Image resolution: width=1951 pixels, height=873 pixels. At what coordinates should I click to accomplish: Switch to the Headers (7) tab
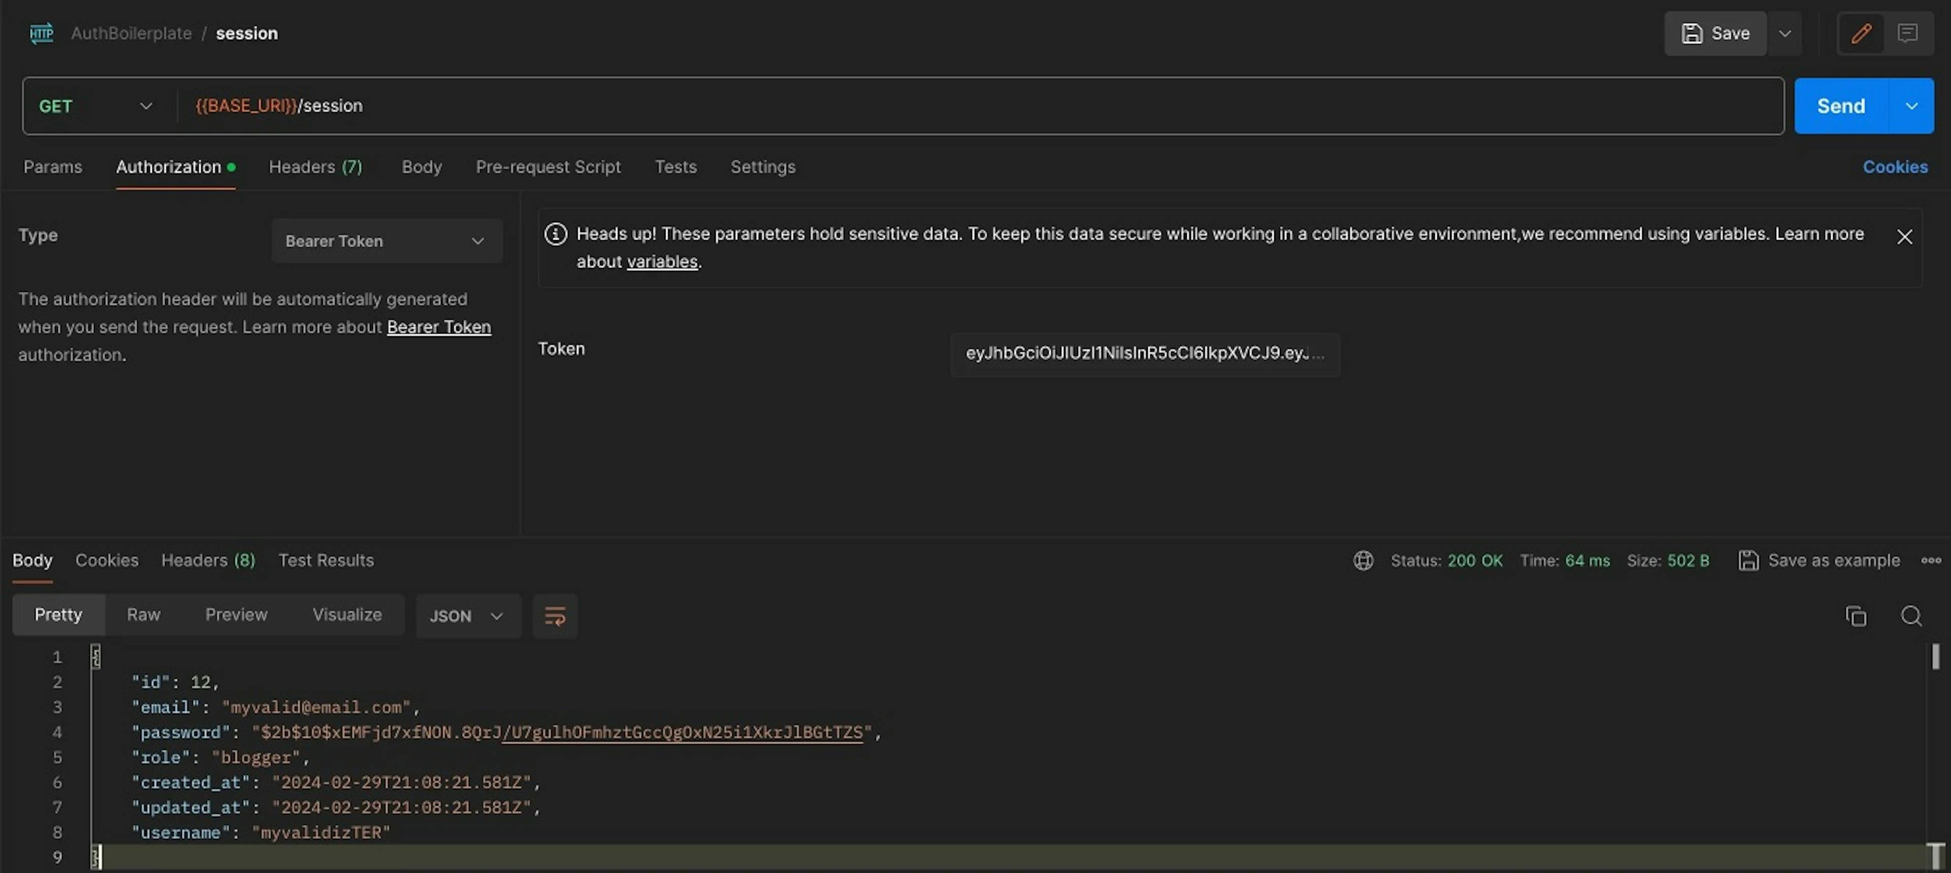point(316,165)
